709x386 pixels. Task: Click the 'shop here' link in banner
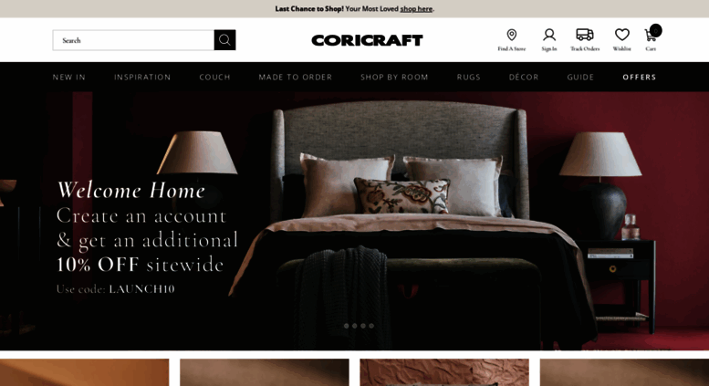[x=416, y=8]
